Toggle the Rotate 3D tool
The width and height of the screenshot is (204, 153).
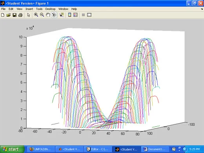pyautogui.click(x=54, y=15)
